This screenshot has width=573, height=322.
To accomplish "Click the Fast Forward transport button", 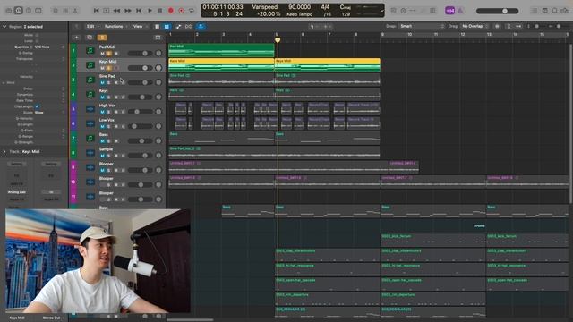I will click(x=127, y=11).
